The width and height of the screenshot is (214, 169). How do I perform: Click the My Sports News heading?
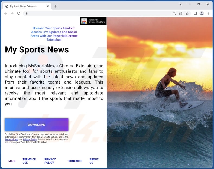tap(37, 49)
